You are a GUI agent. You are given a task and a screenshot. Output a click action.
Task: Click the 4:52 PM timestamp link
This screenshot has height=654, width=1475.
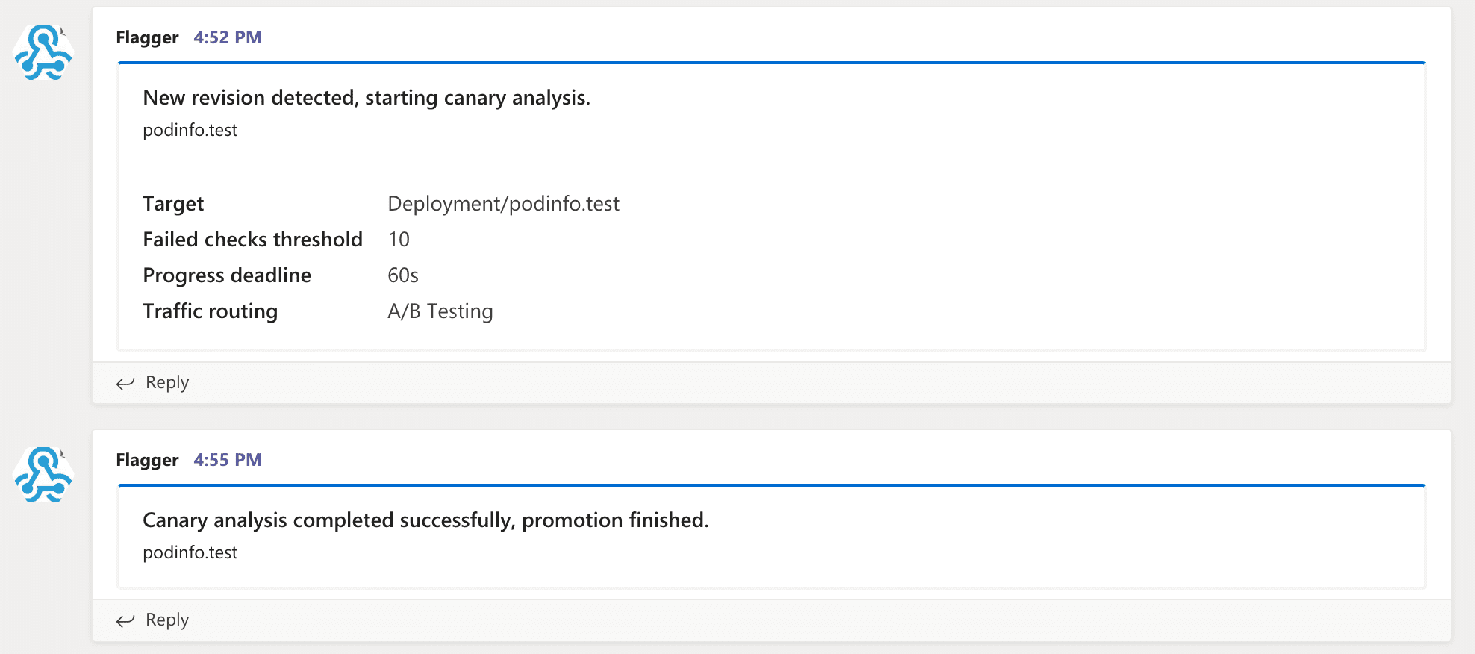(227, 37)
